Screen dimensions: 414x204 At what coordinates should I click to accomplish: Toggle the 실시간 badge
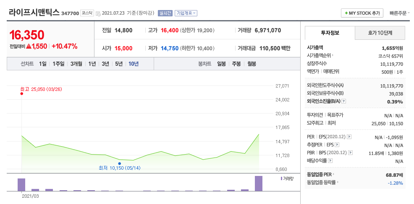(x=165, y=13)
